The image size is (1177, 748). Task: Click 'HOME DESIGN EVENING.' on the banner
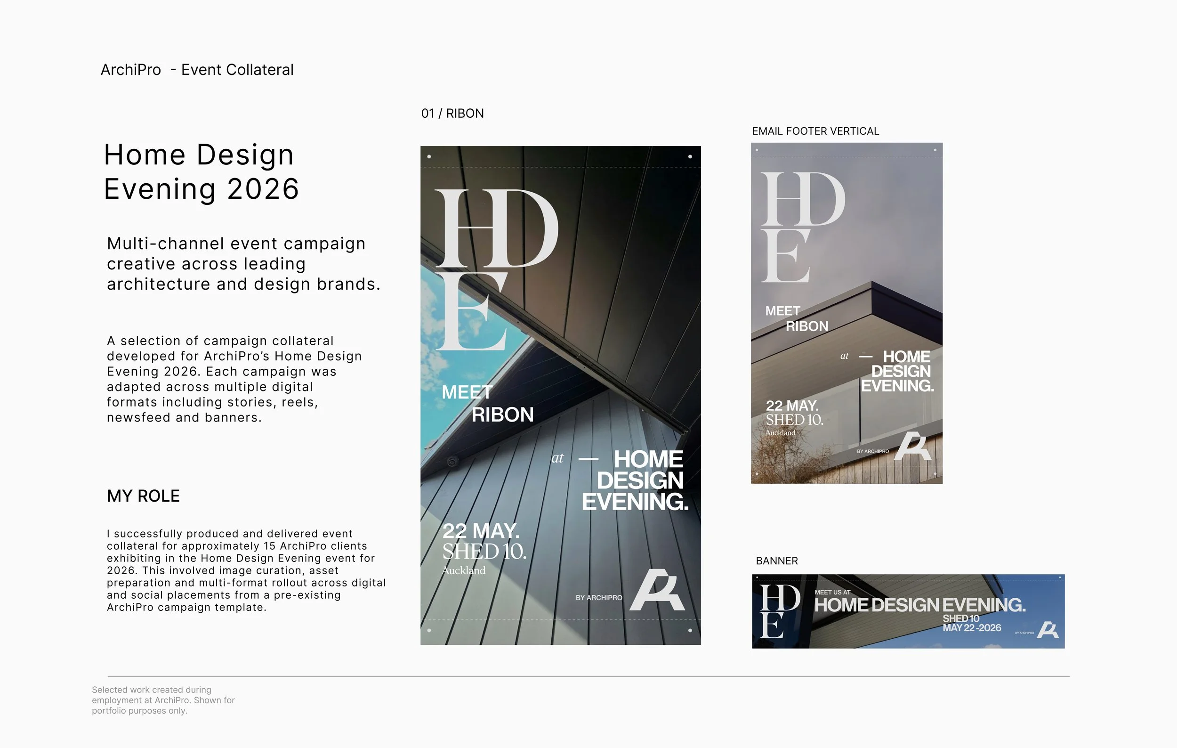coord(920,605)
